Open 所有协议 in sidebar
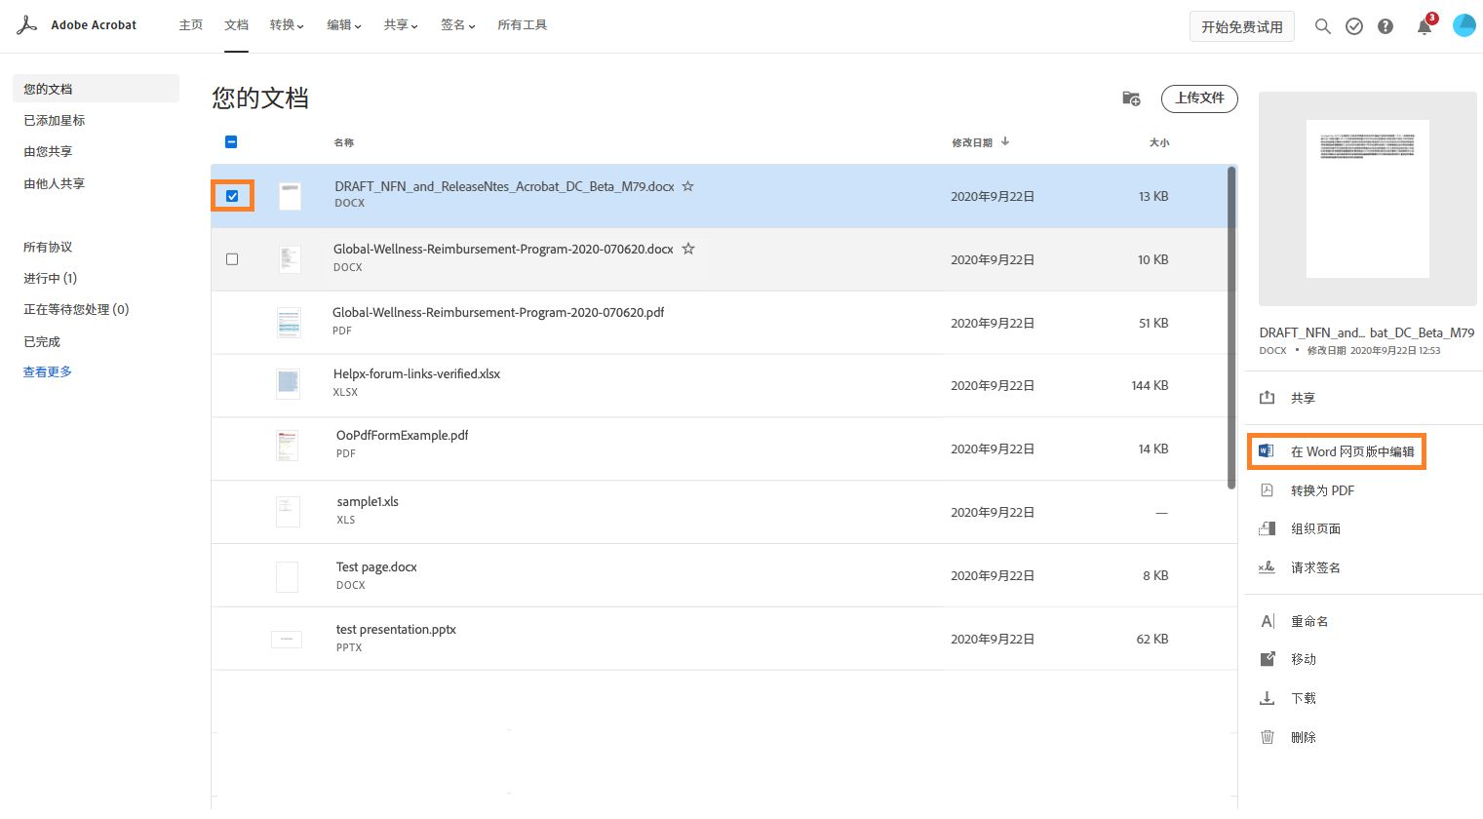 [48, 247]
